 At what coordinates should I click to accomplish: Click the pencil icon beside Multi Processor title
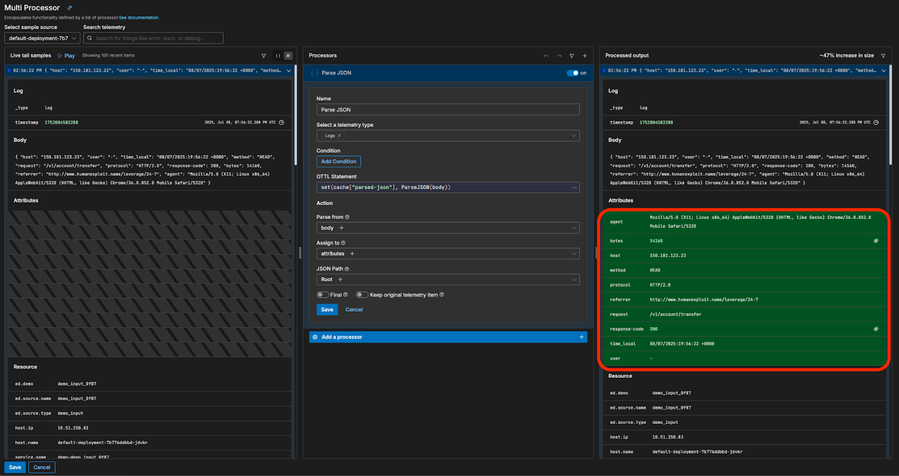70,8
